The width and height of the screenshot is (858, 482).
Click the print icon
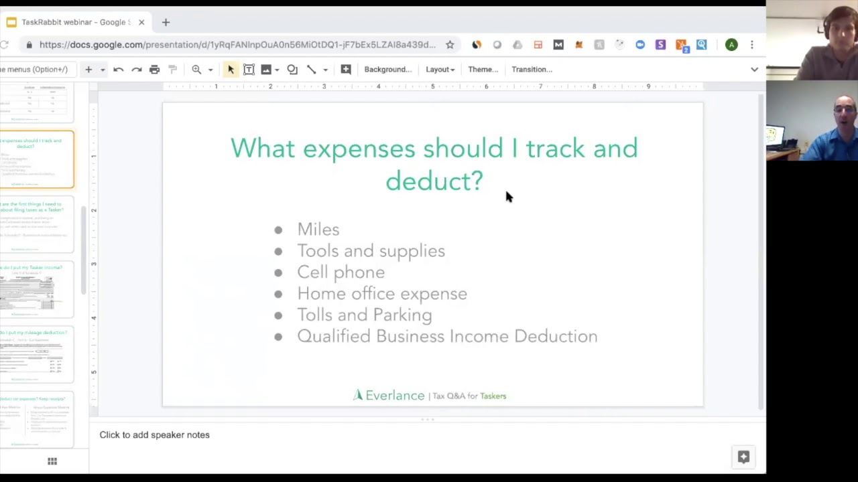[154, 69]
